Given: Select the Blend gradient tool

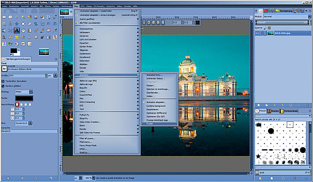Looking at the screenshot, I should click(30, 30).
